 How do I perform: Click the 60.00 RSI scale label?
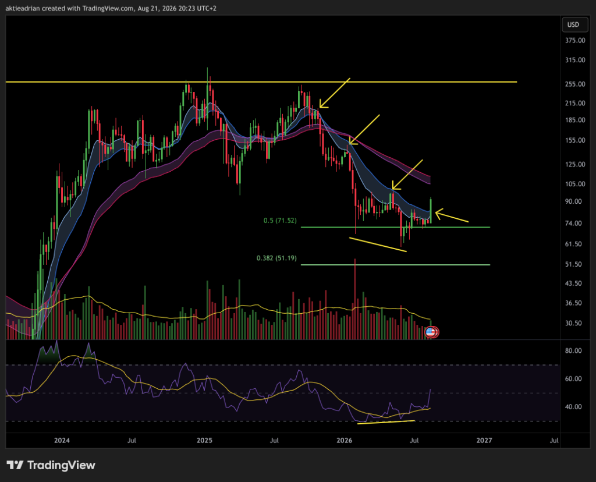tap(573, 379)
